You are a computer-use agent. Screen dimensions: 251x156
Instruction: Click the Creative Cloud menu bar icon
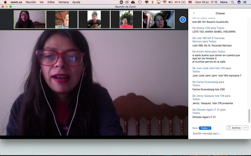click(127, 2)
